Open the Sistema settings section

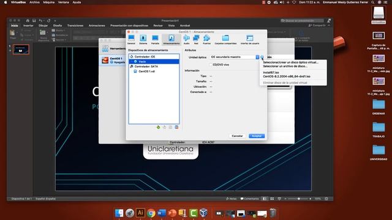pyautogui.click(x=143, y=40)
